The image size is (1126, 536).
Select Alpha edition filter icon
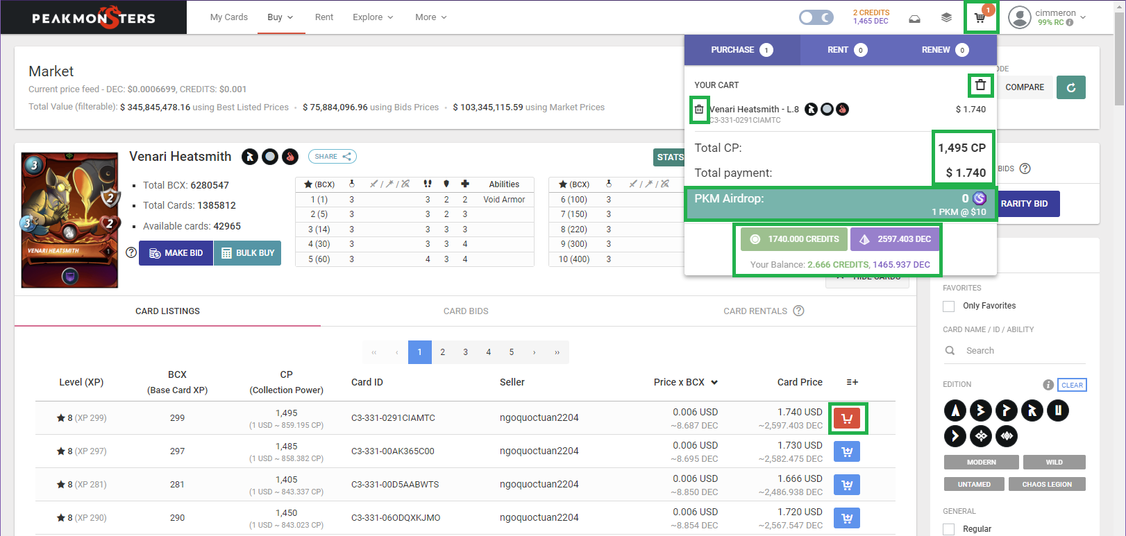pos(955,410)
